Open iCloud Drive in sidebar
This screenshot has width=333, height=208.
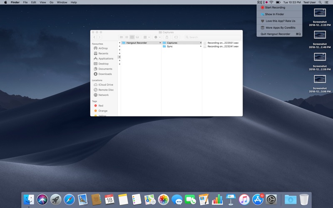(104, 85)
